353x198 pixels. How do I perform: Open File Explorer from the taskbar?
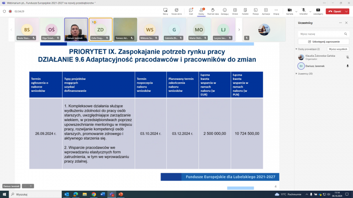click(85, 194)
